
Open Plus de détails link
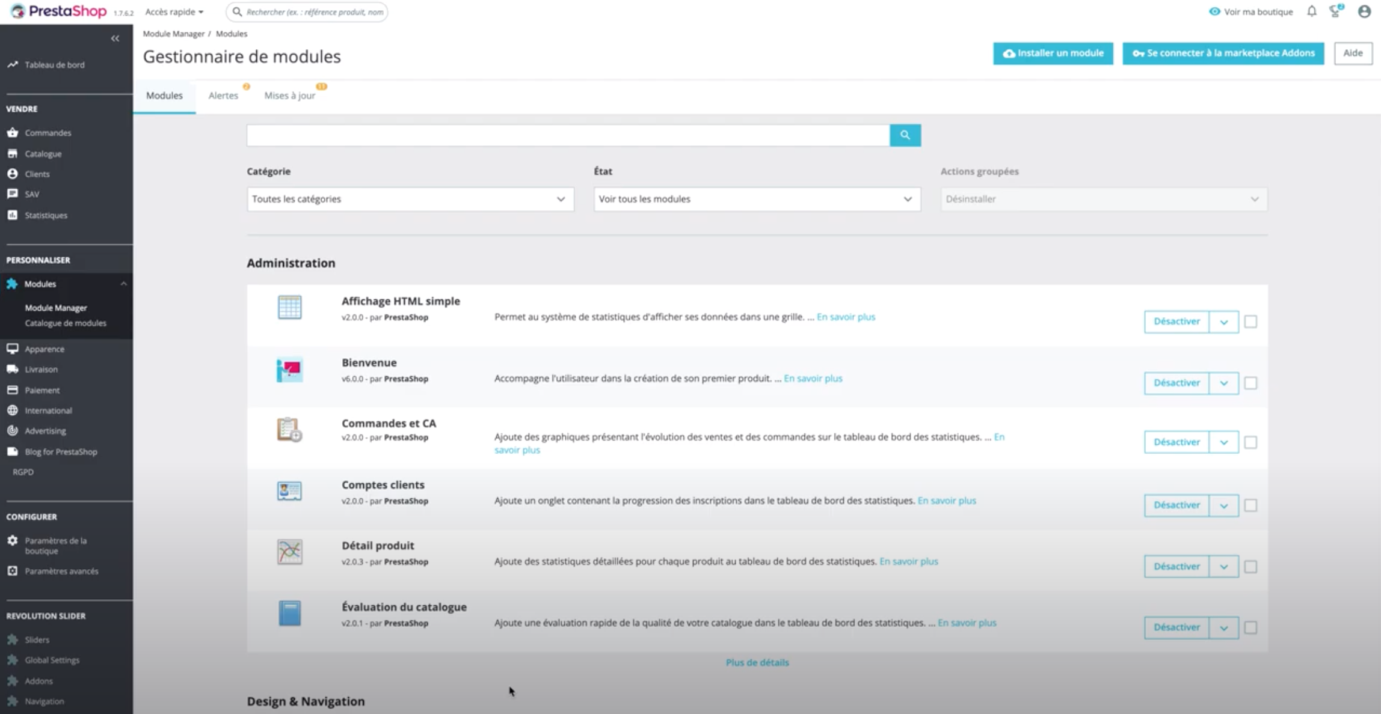point(756,662)
